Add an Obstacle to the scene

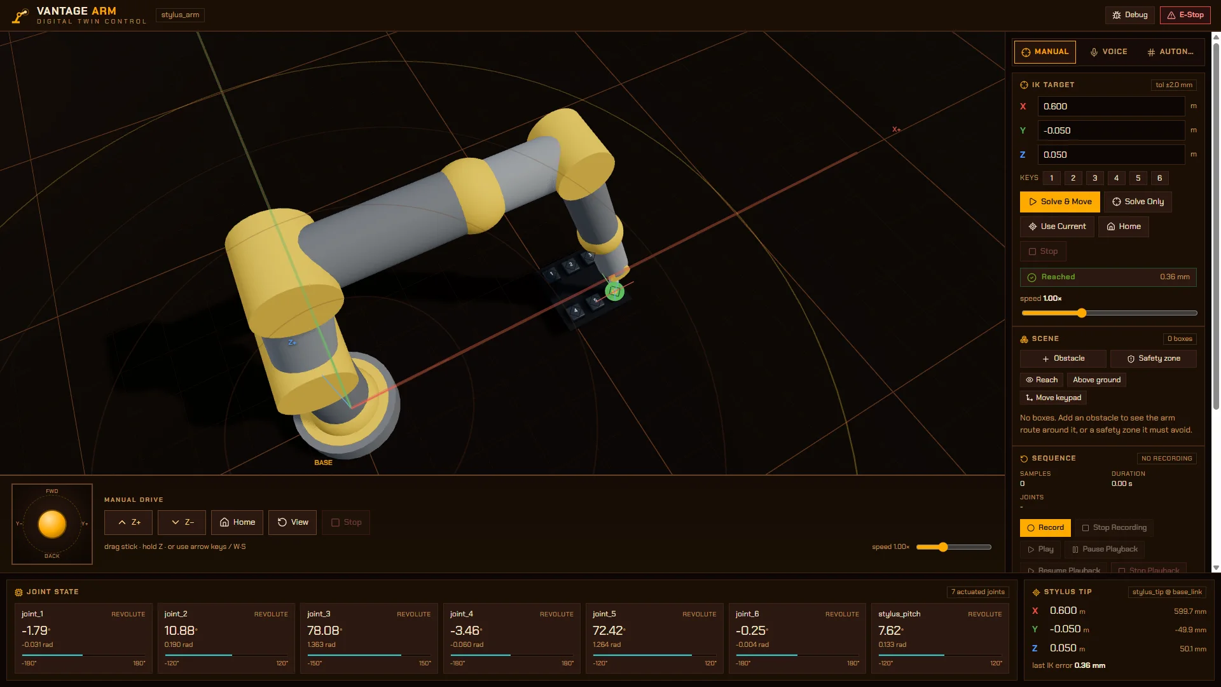pos(1063,359)
